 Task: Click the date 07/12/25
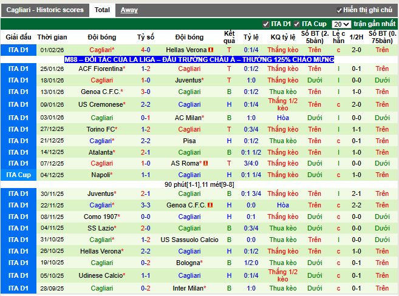pos(52,163)
